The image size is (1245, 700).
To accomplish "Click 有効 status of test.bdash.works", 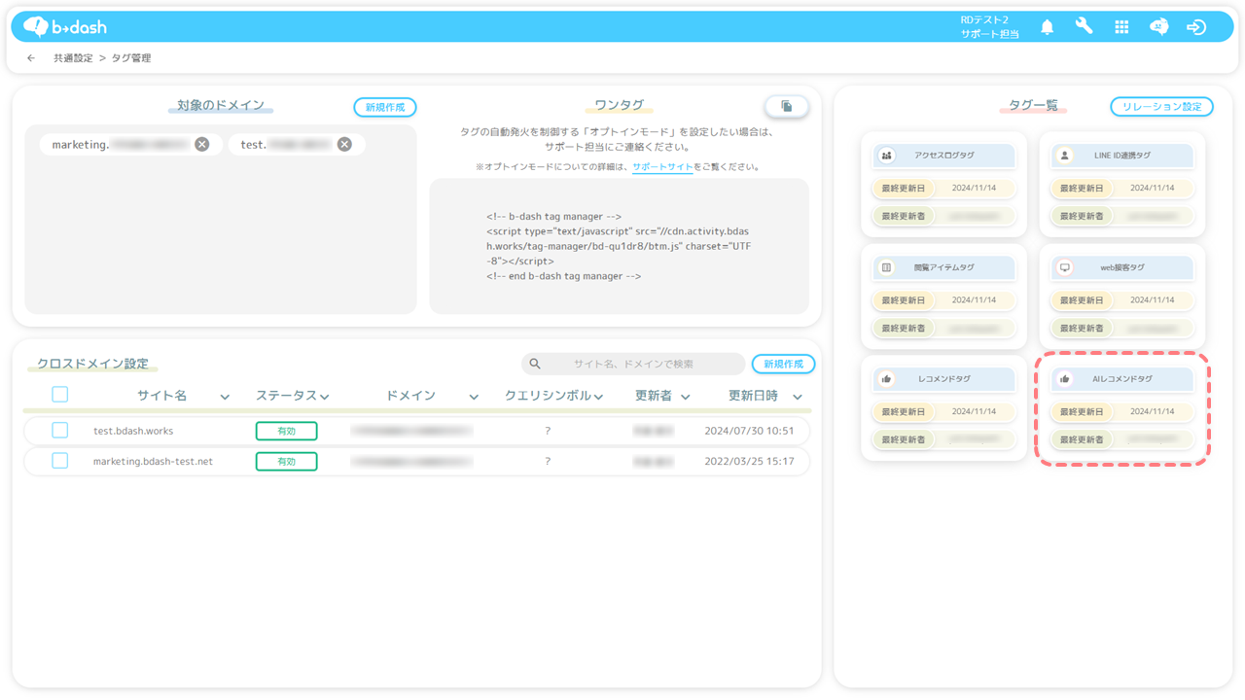I will tap(286, 431).
